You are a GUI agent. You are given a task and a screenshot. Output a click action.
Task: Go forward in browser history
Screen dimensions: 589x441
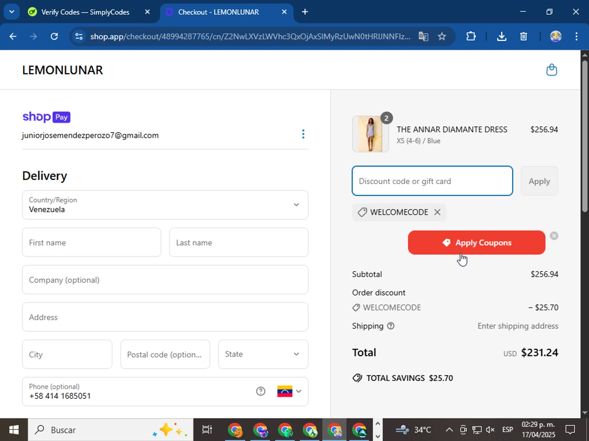tap(33, 36)
